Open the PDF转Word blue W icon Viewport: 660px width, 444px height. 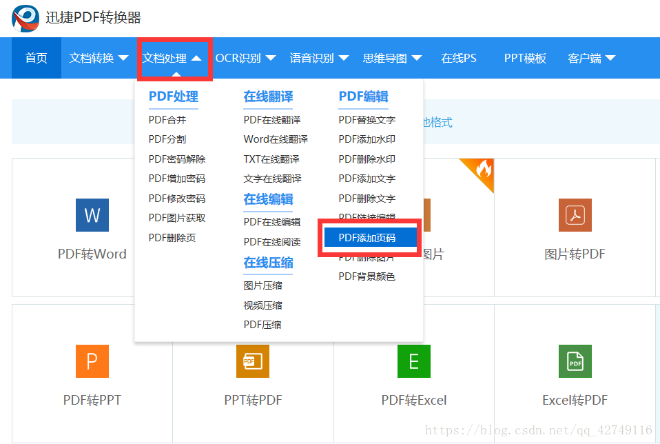(x=92, y=215)
